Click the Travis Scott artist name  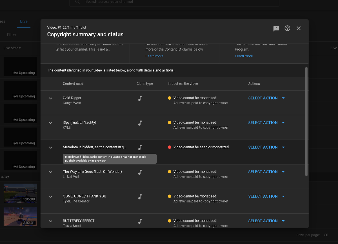pyautogui.click(x=72, y=226)
